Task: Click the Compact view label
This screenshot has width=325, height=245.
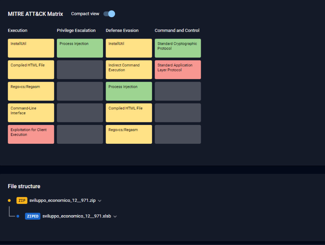Action: point(85,14)
